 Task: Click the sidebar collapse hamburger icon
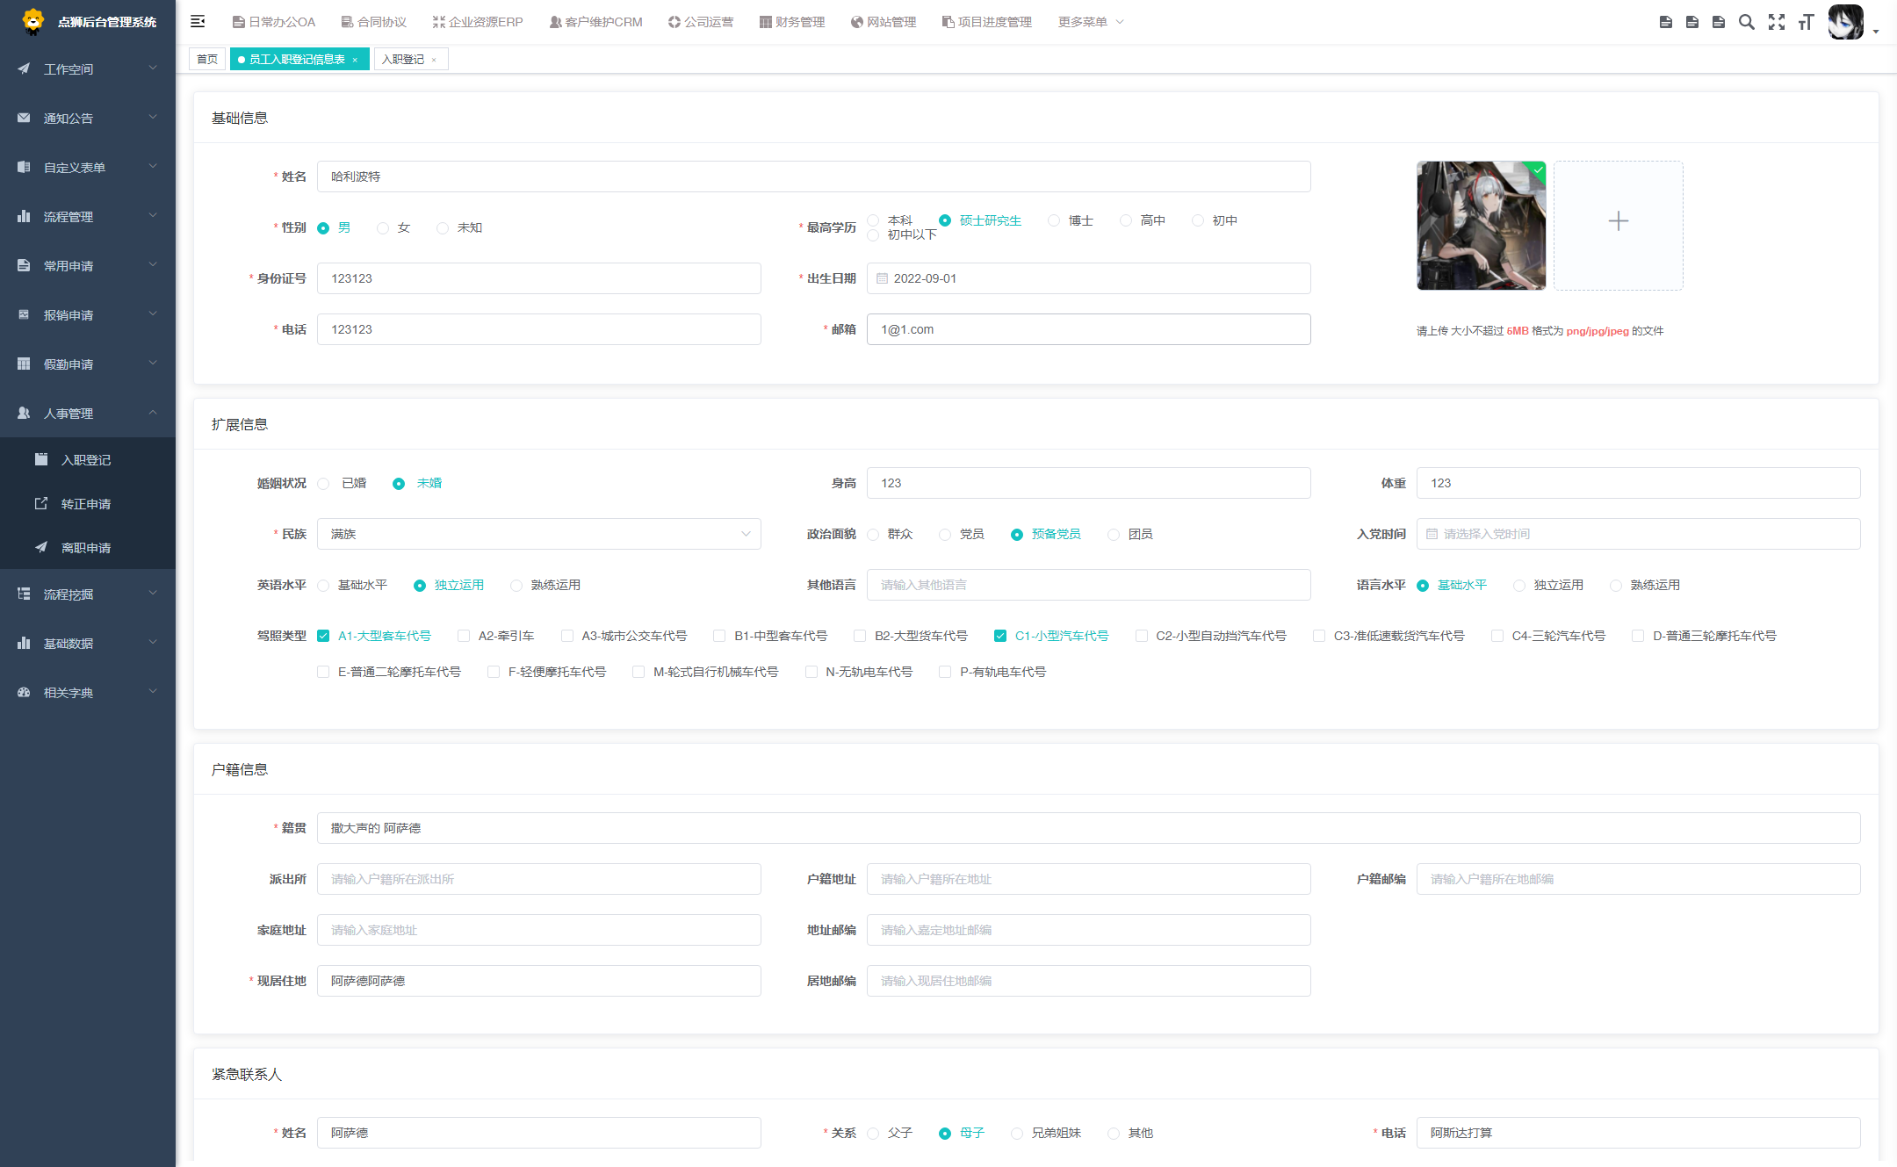click(x=198, y=21)
